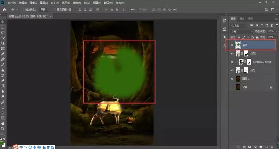Show the 背景 layer visibility box

click(x=232, y=87)
